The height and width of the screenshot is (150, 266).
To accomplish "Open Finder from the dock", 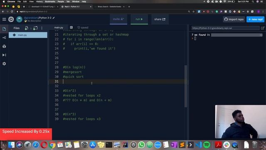I will [11, 145].
